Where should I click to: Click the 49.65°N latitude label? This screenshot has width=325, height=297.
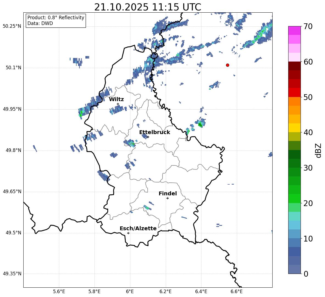12,191
